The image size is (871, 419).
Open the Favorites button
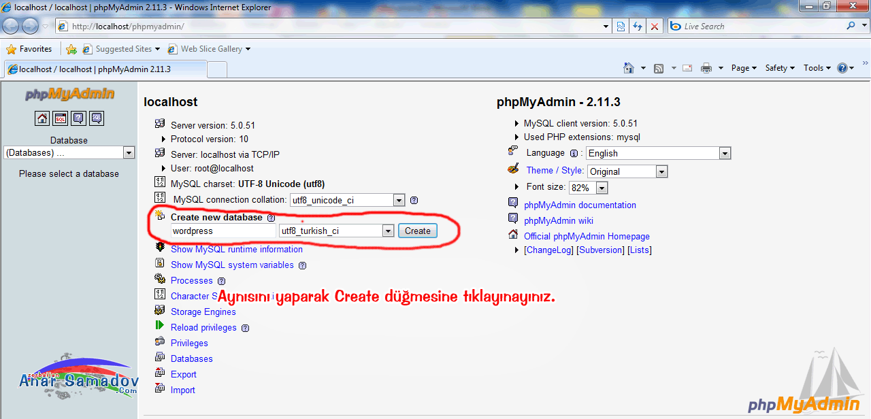29,49
